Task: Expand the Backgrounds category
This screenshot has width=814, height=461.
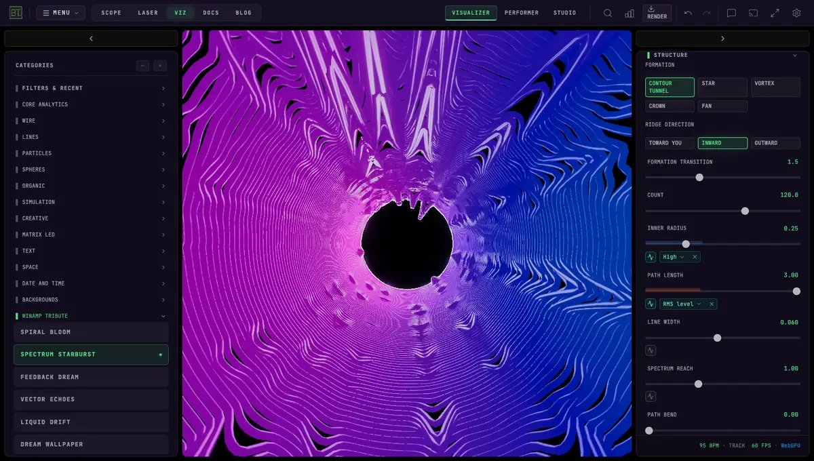Action: point(91,300)
